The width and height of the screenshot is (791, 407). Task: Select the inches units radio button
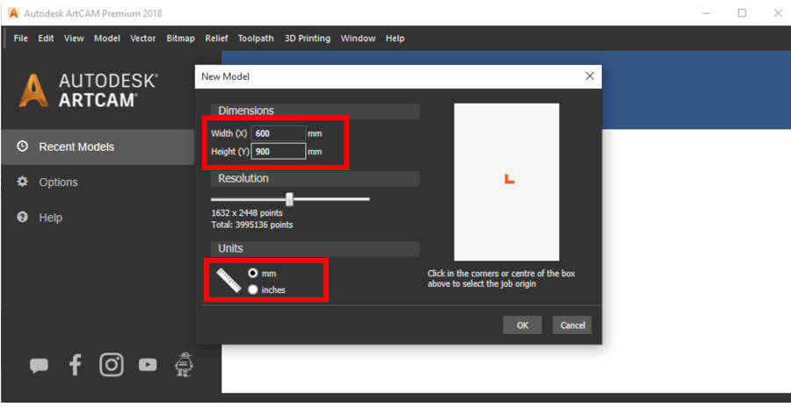tap(253, 289)
